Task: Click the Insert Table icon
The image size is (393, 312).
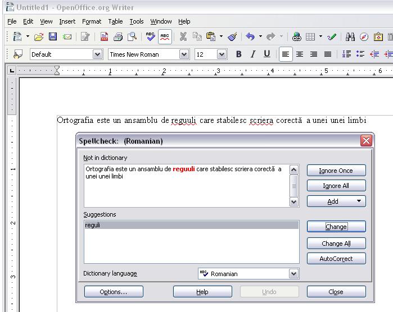Action: [310, 37]
